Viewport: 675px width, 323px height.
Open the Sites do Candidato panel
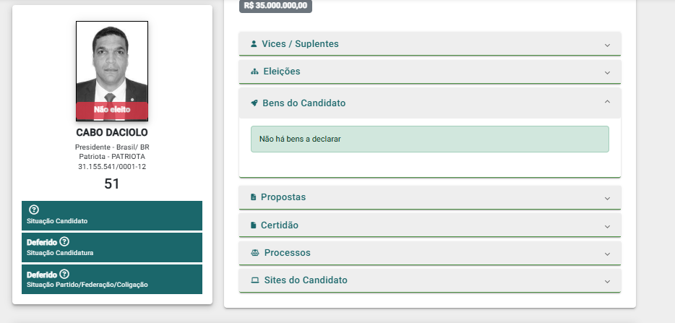(429, 280)
